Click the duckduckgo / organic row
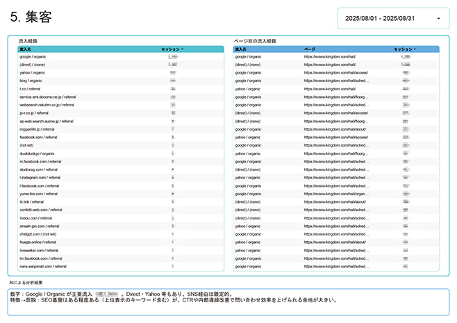This screenshot has height=323, width=457. pyautogui.click(x=38, y=153)
